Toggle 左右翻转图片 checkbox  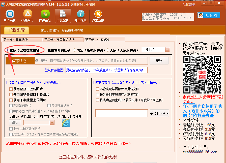tap(11, 106)
